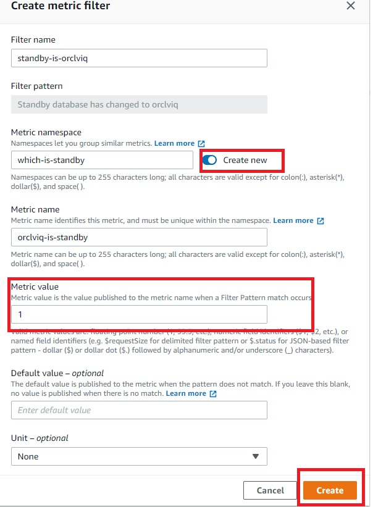373x507 pixels.
Task: Open the Unit dropdown showing None
Action: pyautogui.click(x=139, y=456)
